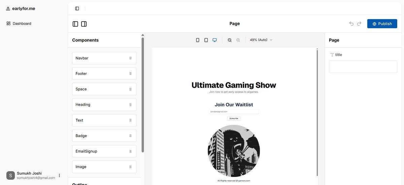Redo the last change
Image resolution: width=404 pixels, height=185 pixels.
tap(359, 24)
